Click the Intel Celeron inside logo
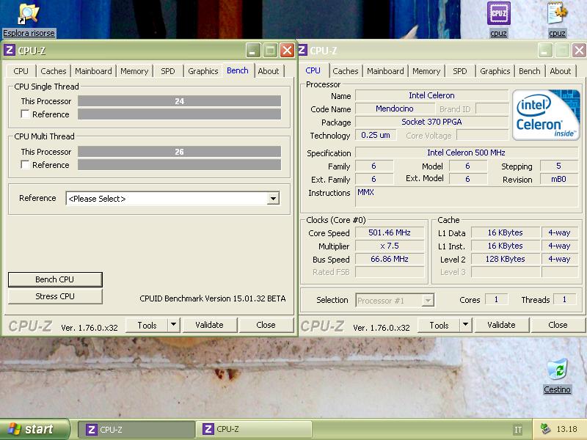 click(546, 115)
